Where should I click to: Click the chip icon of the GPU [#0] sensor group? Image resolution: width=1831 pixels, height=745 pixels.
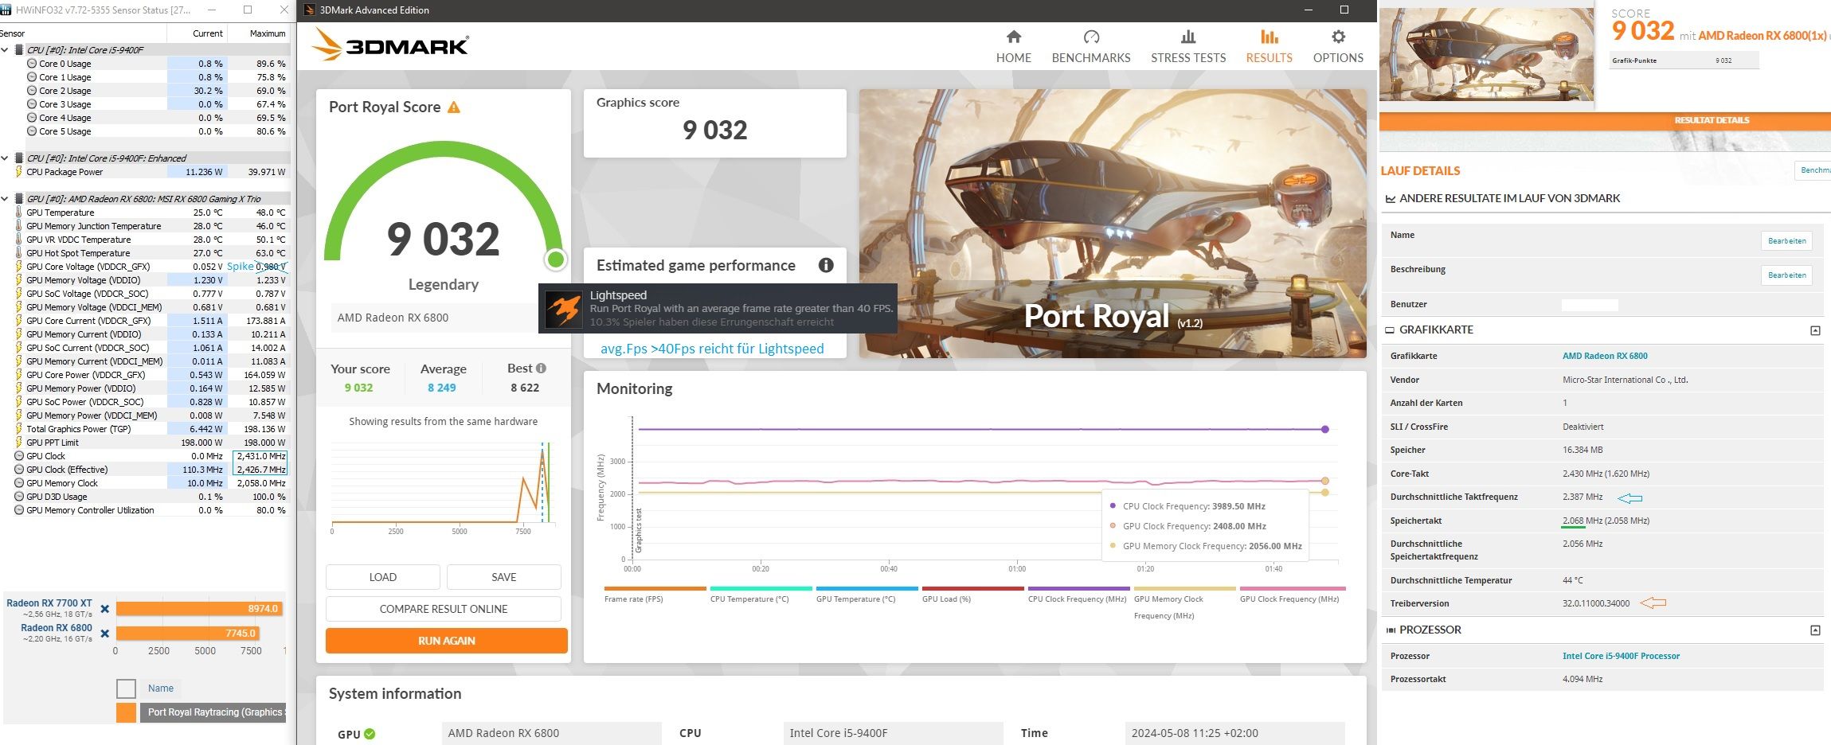click(19, 199)
